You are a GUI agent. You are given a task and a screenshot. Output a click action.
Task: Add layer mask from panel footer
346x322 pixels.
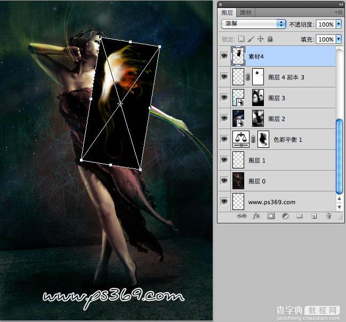[271, 216]
